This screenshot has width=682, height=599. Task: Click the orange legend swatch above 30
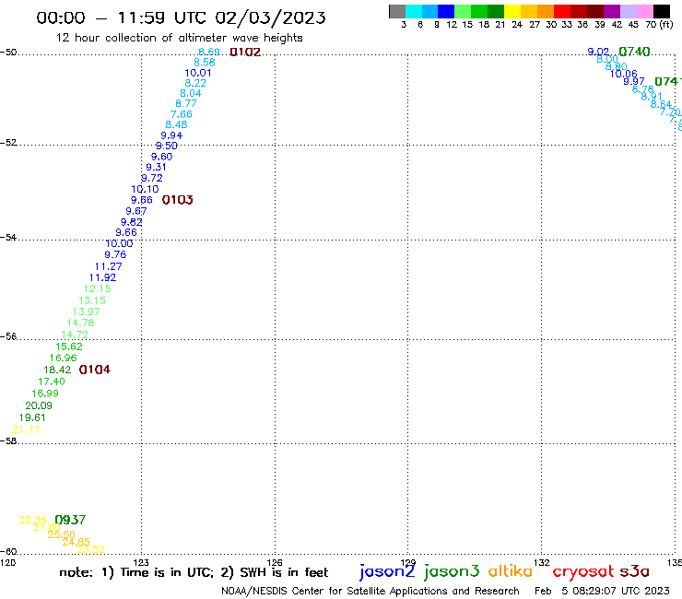click(x=545, y=11)
